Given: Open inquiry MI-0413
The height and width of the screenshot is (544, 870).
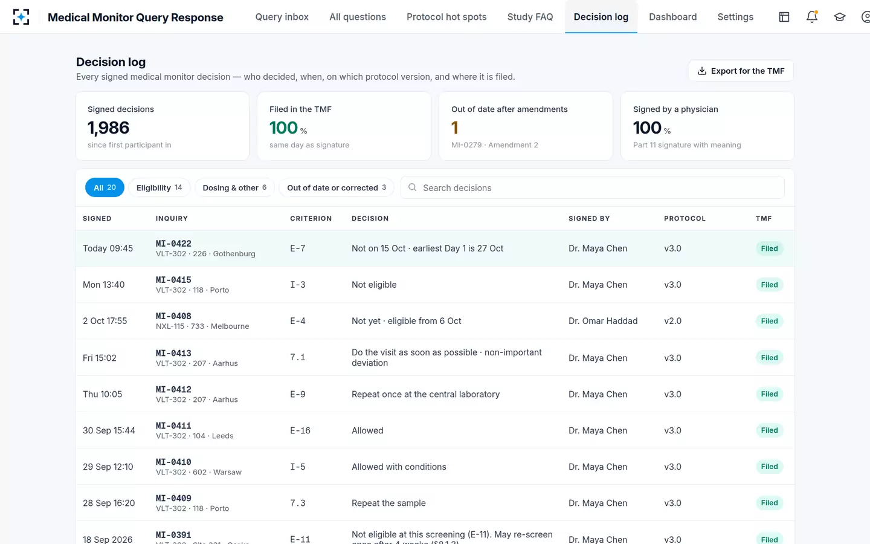Looking at the screenshot, I should 173,353.
